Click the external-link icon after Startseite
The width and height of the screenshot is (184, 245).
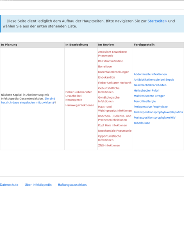click(166, 21)
